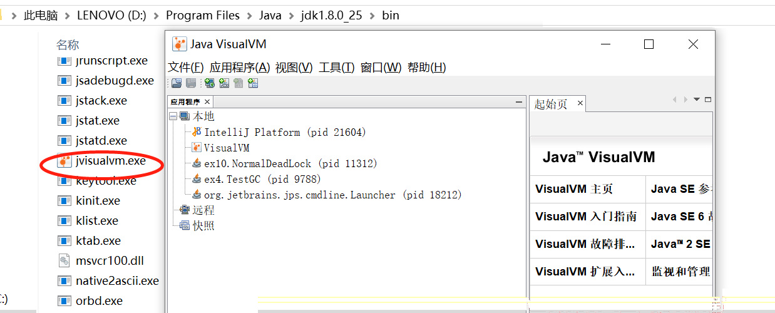Image resolution: width=775 pixels, height=313 pixels.
Task: Click the ex4.TestGC coffee cup icon
Action: pos(197,179)
